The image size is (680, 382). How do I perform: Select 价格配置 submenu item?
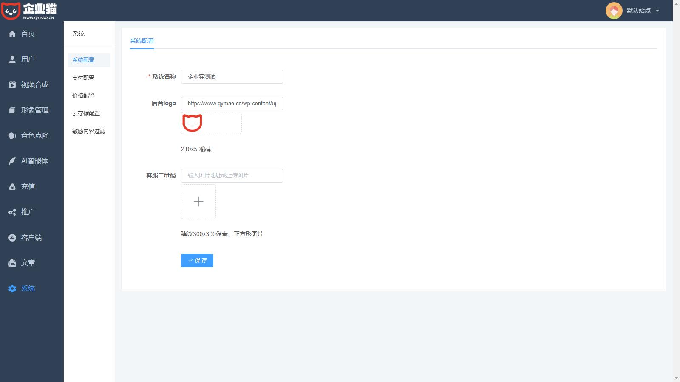pyautogui.click(x=83, y=95)
